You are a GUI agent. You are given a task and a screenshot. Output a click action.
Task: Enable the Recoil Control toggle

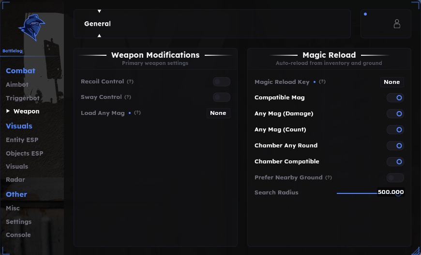pos(222,82)
